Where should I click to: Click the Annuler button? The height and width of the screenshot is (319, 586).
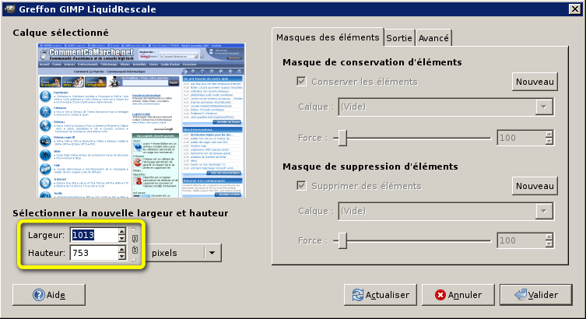click(458, 295)
